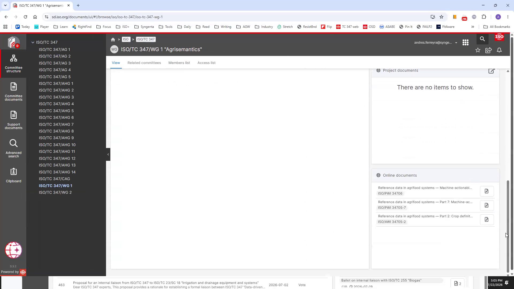
Task: Open a new browser tab
Action: click(78, 5)
